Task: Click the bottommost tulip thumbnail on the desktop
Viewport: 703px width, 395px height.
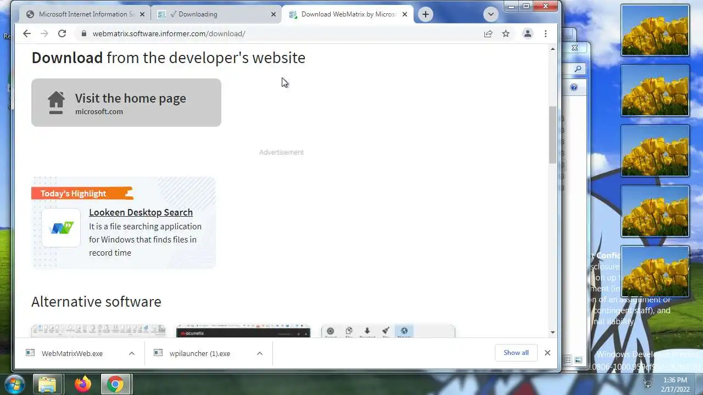Action: click(x=655, y=272)
